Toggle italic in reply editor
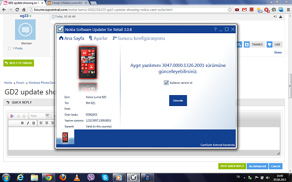 (28, 123)
